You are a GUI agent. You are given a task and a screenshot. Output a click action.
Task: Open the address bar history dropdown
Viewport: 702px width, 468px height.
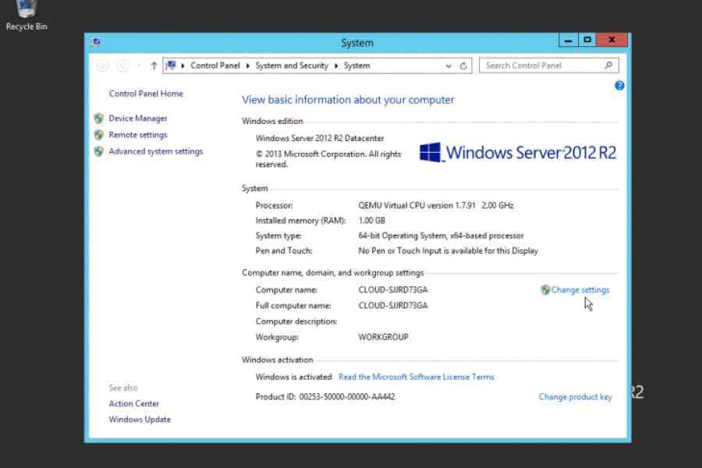[448, 66]
